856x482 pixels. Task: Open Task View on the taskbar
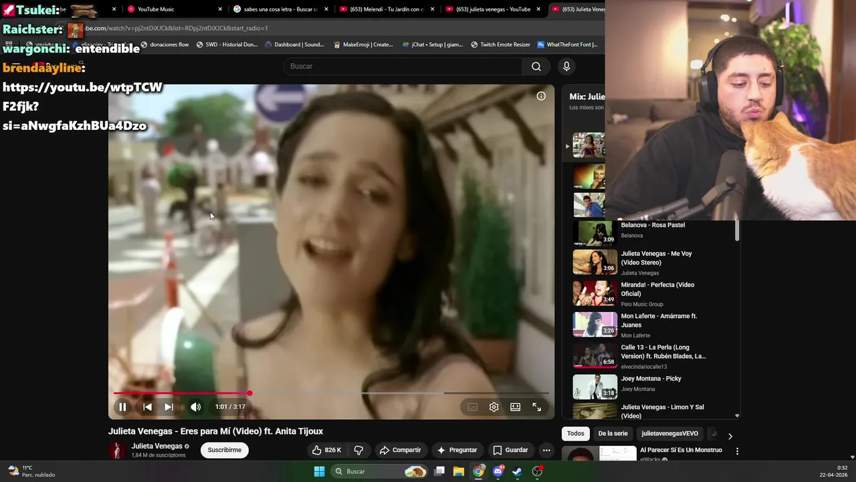(439, 471)
